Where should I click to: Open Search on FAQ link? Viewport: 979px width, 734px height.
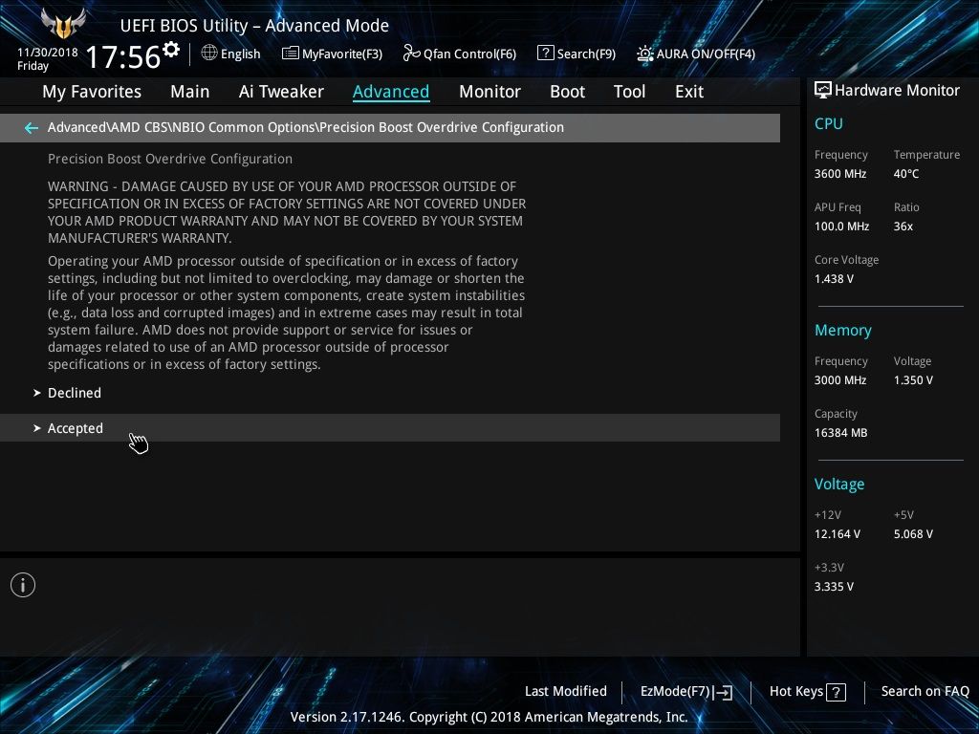click(925, 692)
